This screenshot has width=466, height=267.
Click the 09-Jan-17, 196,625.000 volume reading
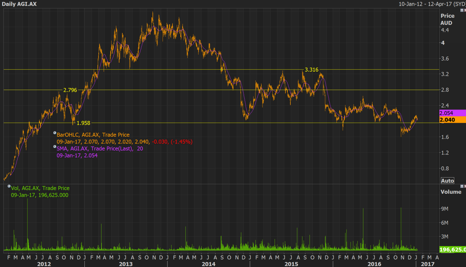tap(40, 195)
